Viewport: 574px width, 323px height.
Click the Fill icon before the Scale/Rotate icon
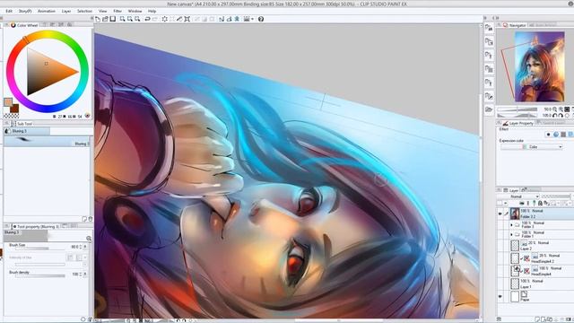[179, 19]
